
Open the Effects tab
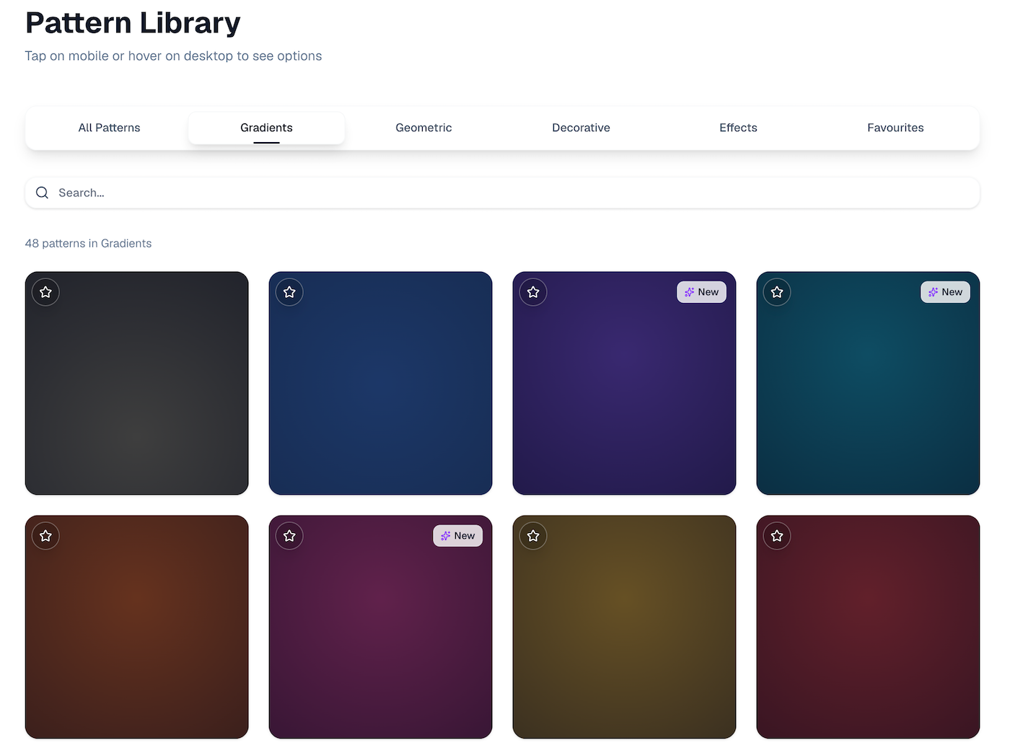click(x=738, y=128)
